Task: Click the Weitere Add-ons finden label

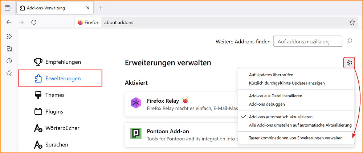Action: point(243,42)
